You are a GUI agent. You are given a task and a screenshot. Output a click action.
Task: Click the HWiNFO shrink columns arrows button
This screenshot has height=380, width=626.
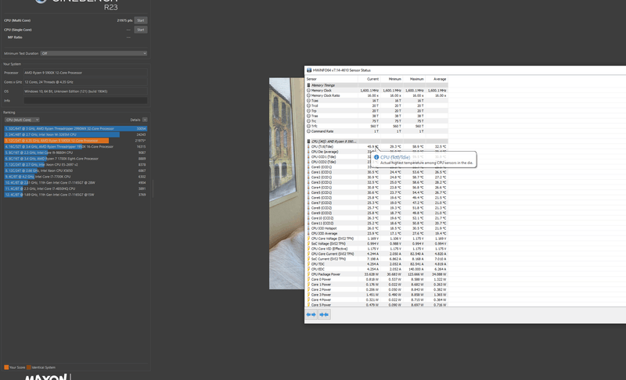(x=324, y=314)
